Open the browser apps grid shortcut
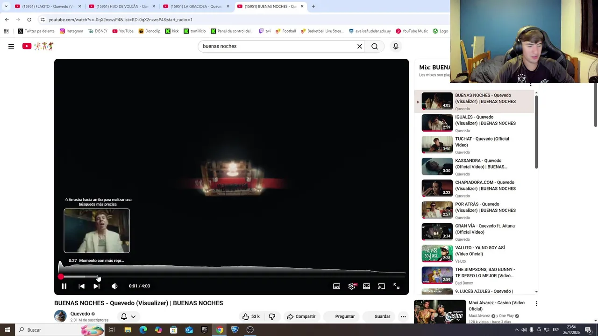 [x=6, y=31]
